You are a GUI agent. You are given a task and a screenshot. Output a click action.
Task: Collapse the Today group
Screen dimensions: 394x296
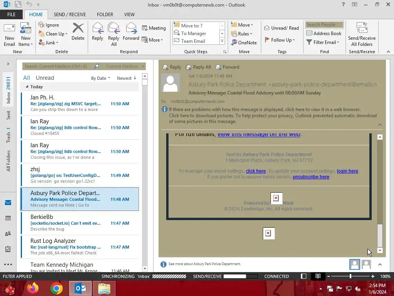click(x=27, y=87)
